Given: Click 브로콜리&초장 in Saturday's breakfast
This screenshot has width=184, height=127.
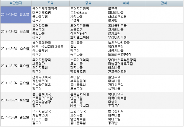Looking at the screenshot, I should point(42,98).
